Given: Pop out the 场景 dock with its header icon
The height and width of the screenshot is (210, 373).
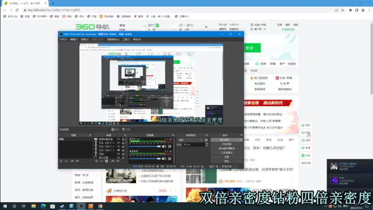Looking at the screenshot, I should click(x=90, y=135).
